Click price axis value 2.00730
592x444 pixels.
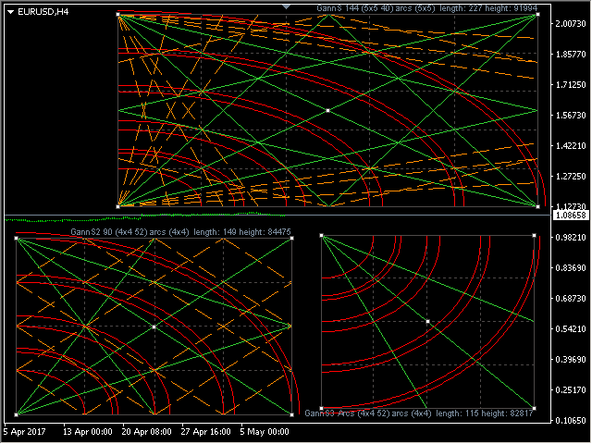[x=571, y=24]
